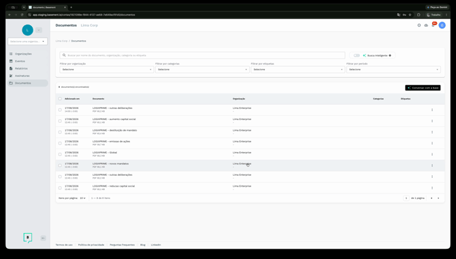Open the options menu for the Global document row

tap(432, 155)
